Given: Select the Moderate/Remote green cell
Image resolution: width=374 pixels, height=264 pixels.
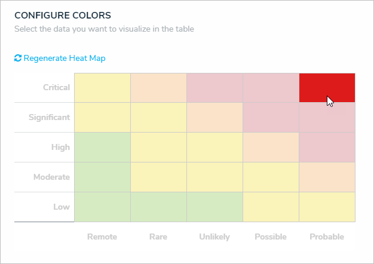Looking at the screenshot, I should pos(102,177).
